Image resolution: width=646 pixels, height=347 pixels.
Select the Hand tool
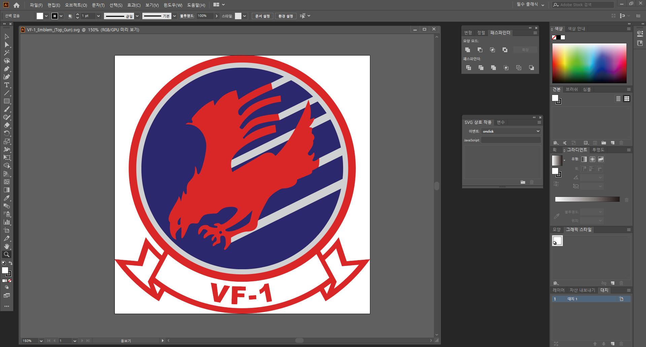(7, 246)
